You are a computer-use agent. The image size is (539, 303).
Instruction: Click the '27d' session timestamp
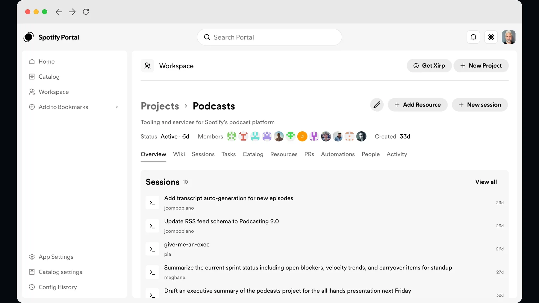pos(500,272)
